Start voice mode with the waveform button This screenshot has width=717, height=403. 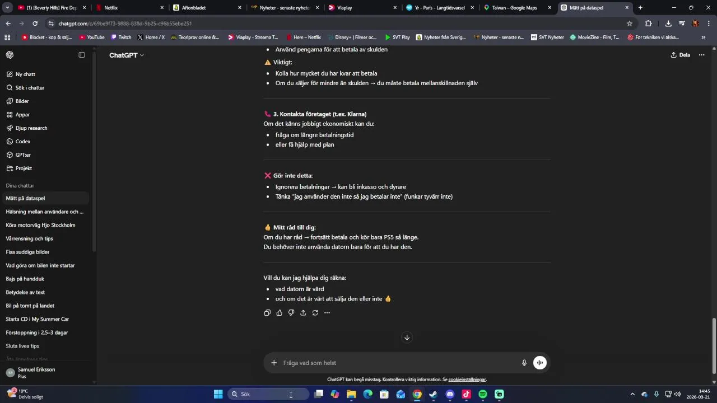pos(540,363)
